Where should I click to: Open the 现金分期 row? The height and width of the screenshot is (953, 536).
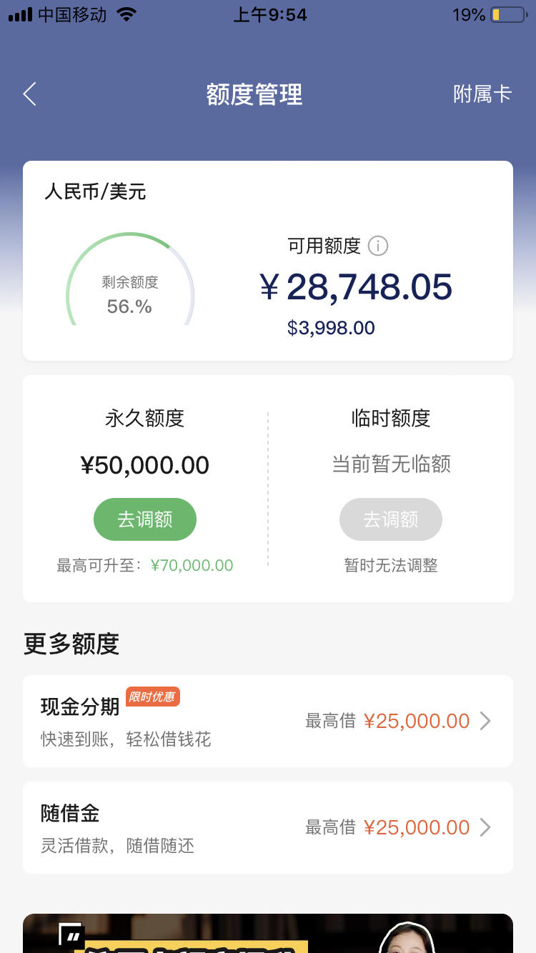tap(268, 721)
